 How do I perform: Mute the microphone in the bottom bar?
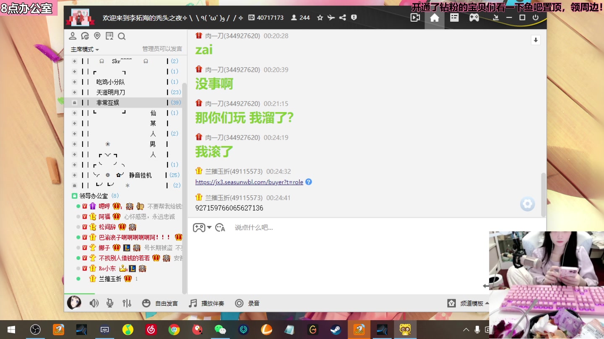[109, 303]
